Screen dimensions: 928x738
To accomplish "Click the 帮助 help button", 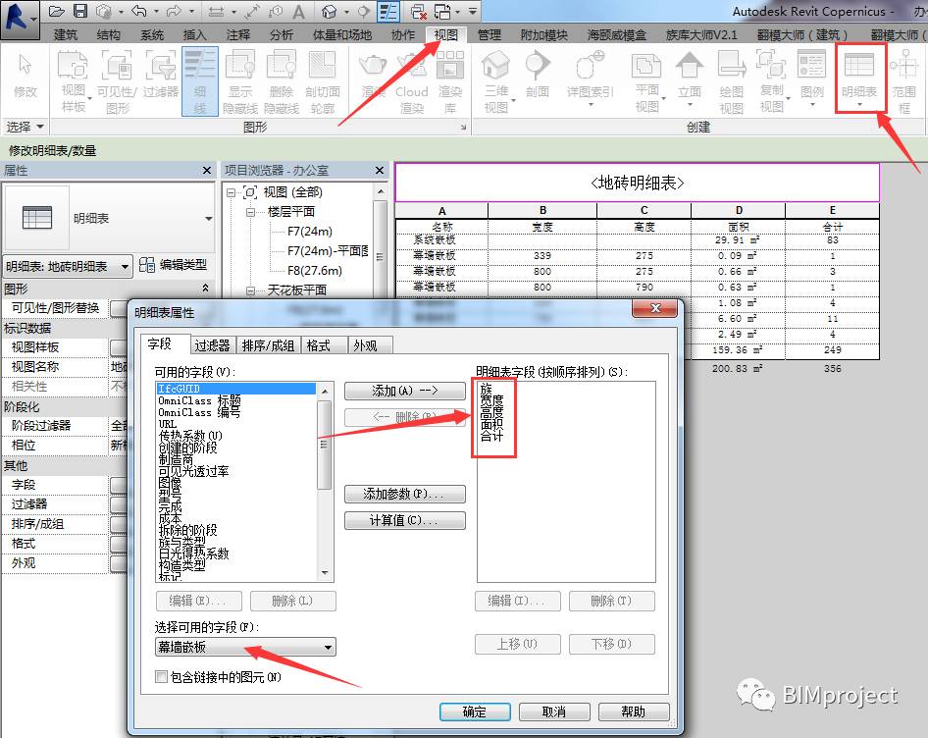I will tap(634, 712).
